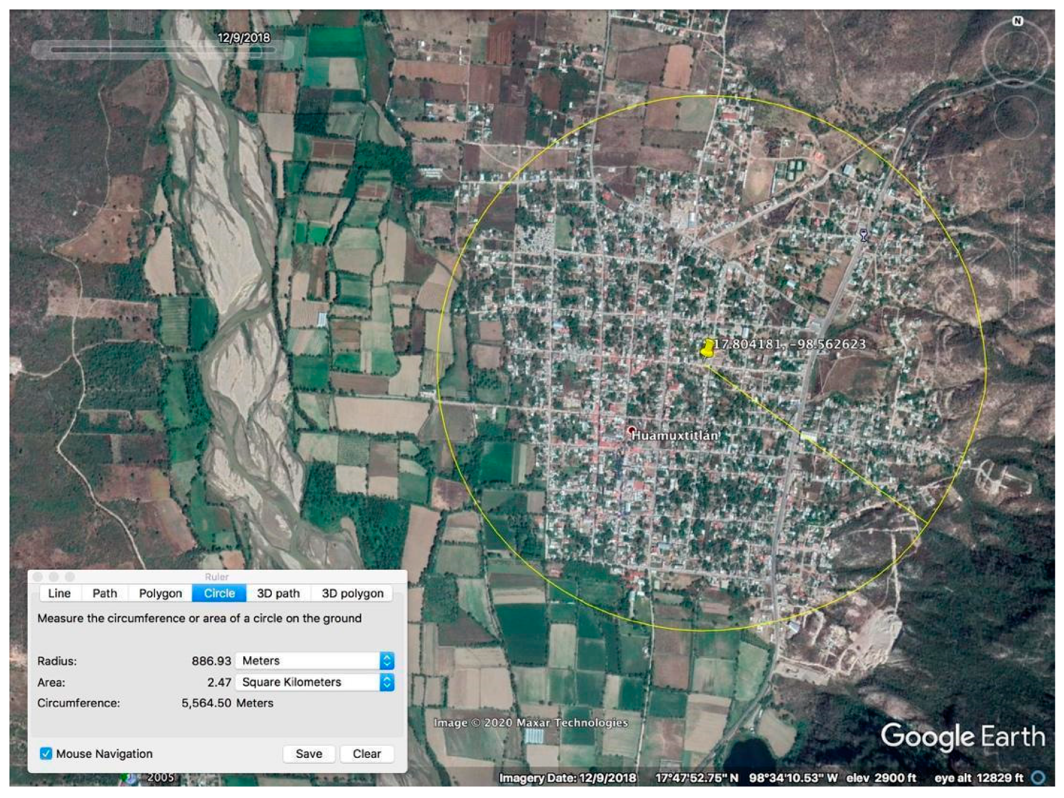Switch to the 3D path tab
This screenshot has width=1064, height=798.
pyautogui.click(x=278, y=593)
